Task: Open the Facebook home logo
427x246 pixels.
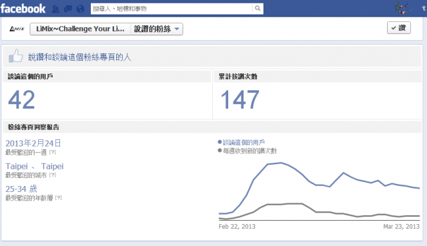Action: click(x=23, y=9)
